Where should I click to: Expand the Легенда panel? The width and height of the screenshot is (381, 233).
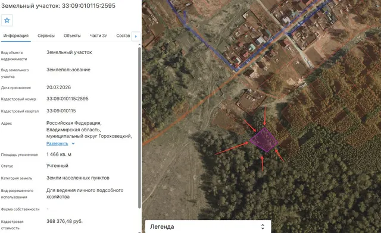point(208,226)
